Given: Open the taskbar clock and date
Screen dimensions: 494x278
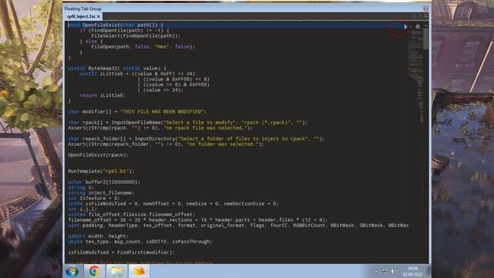Looking at the screenshot, I should point(412,271).
